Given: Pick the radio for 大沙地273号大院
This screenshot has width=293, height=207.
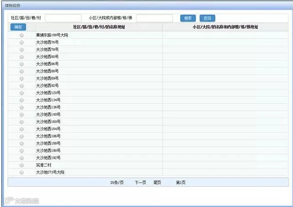Looking at the screenshot, I should click(22, 173).
